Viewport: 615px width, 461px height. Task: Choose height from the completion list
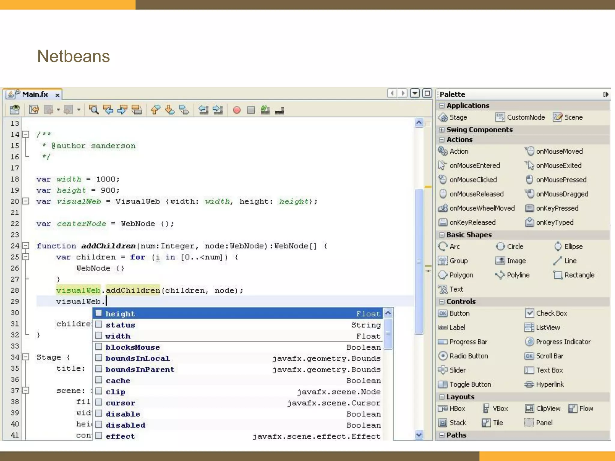coord(238,314)
